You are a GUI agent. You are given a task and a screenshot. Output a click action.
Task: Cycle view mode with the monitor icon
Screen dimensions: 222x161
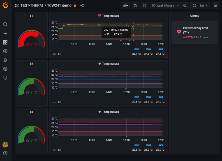215,5
